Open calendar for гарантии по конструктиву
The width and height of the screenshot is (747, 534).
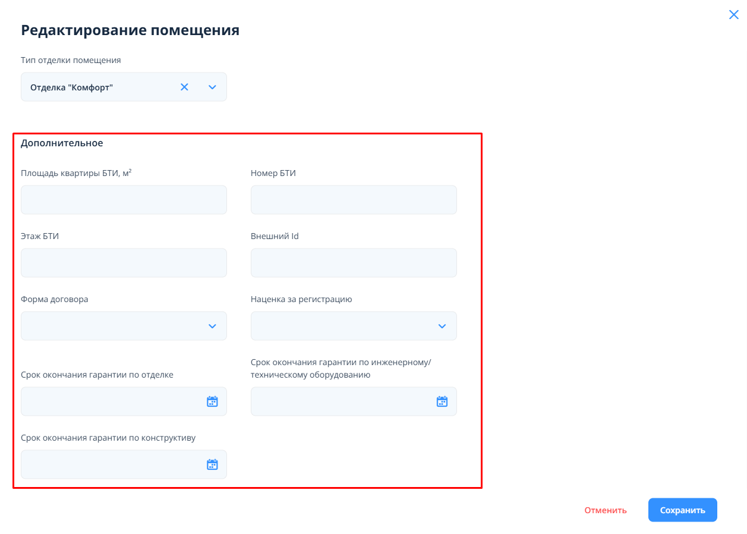pyautogui.click(x=212, y=464)
